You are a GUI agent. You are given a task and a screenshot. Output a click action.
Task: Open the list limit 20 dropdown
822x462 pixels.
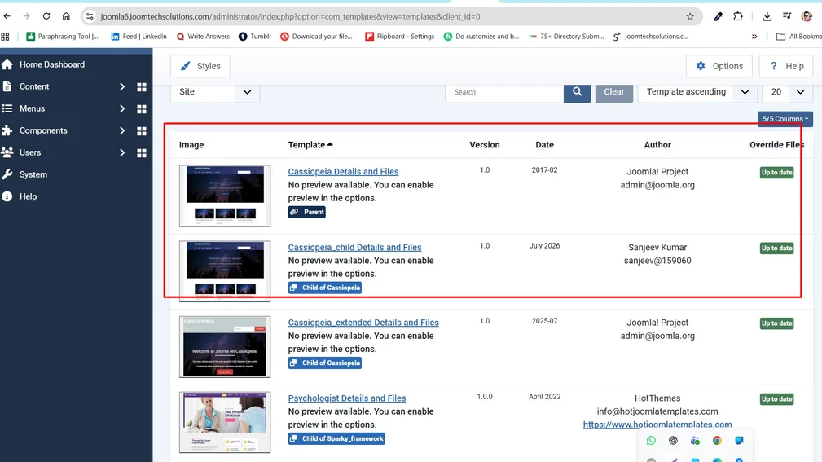coord(788,92)
